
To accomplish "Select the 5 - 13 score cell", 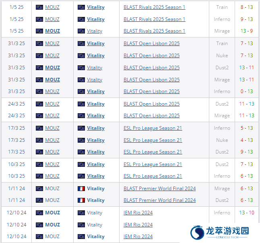I will 247,128.
